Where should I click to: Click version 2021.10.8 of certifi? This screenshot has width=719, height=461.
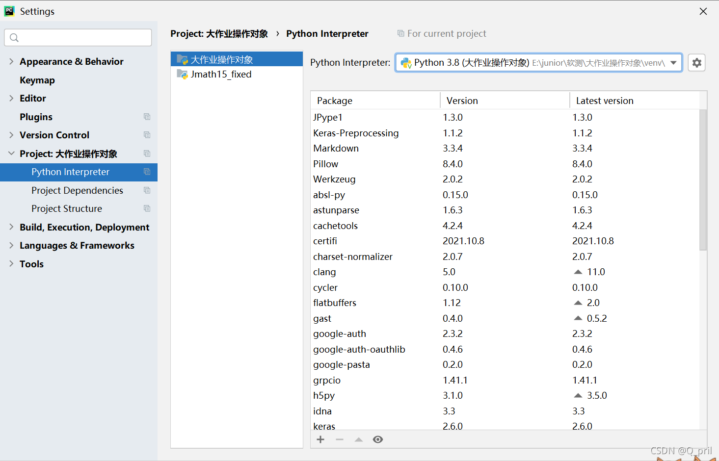(463, 241)
